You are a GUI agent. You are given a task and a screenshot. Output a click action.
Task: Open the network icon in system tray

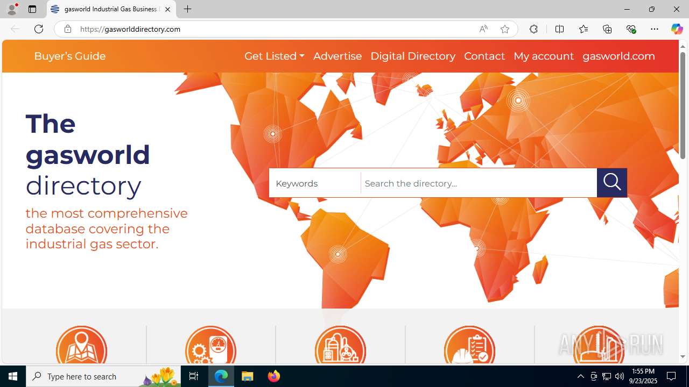607,376
